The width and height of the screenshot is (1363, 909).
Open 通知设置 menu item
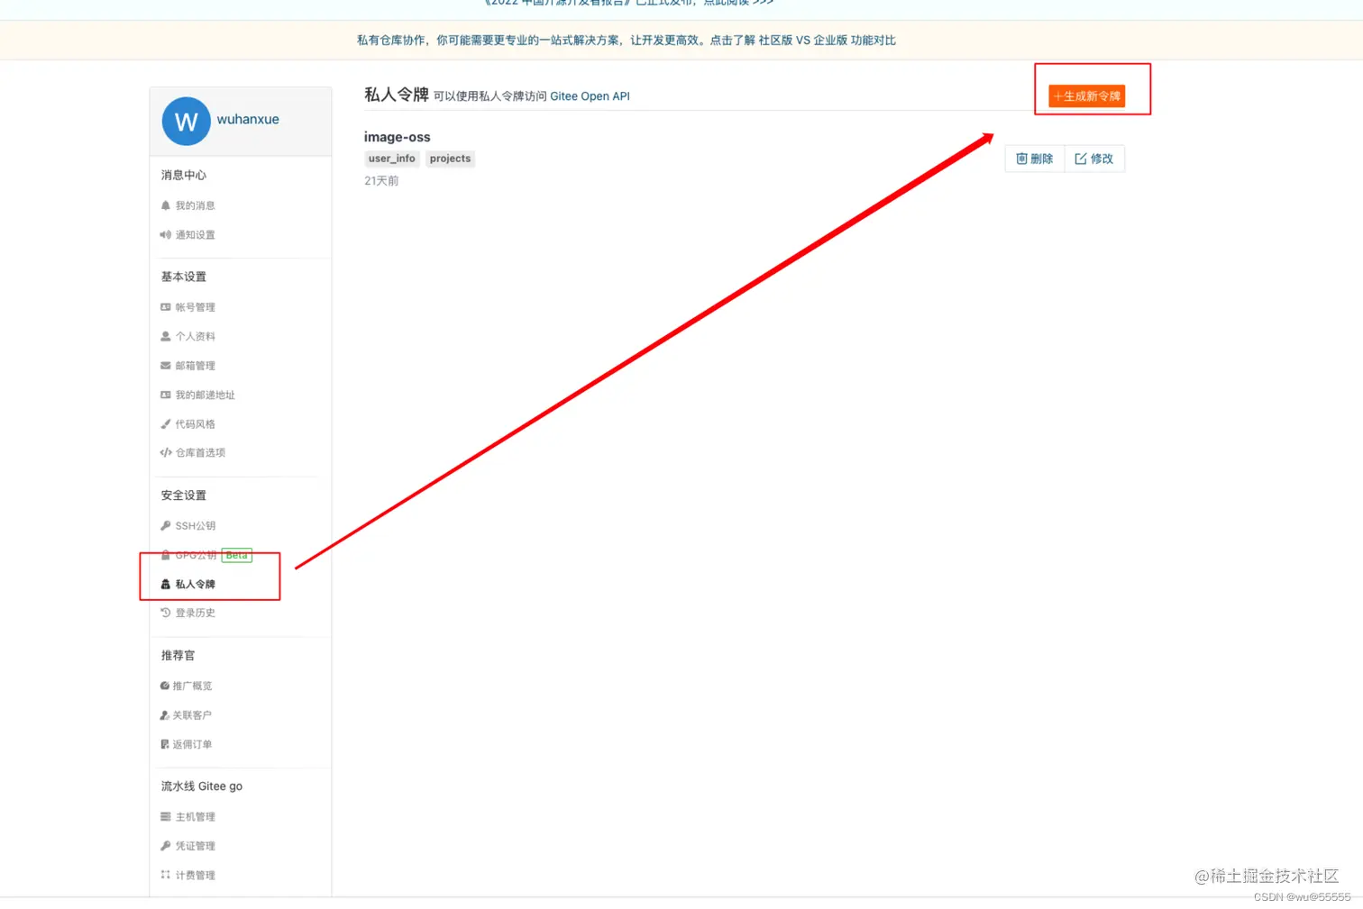[195, 234]
